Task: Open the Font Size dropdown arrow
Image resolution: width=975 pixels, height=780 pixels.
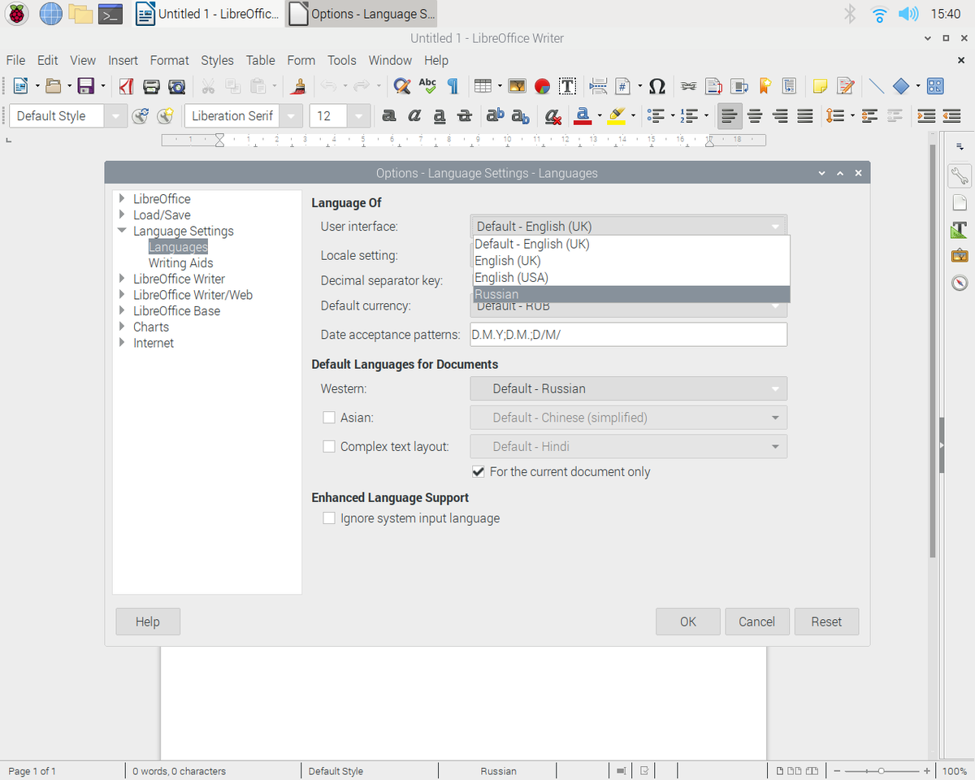Action: point(359,116)
